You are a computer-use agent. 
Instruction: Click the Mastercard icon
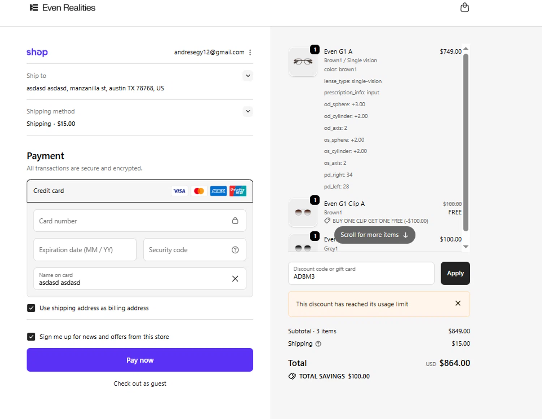pyautogui.click(x=199, y=191)
